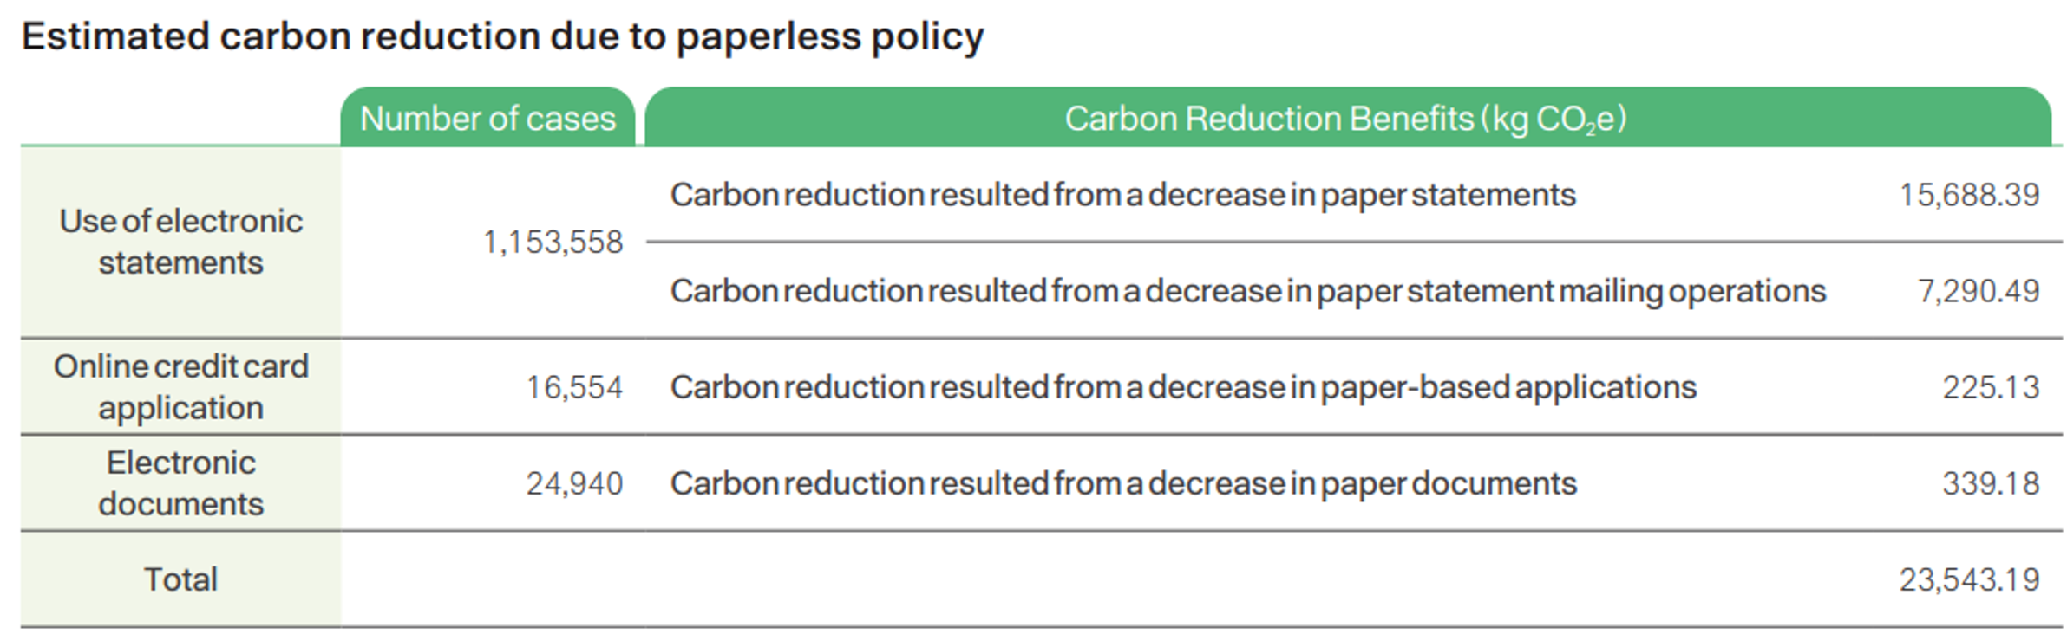The height and width of the screenshot is (634, 2067).
Task: Click the 'decrease in paper-based applications' description
Action: [x=1182, y=387]
